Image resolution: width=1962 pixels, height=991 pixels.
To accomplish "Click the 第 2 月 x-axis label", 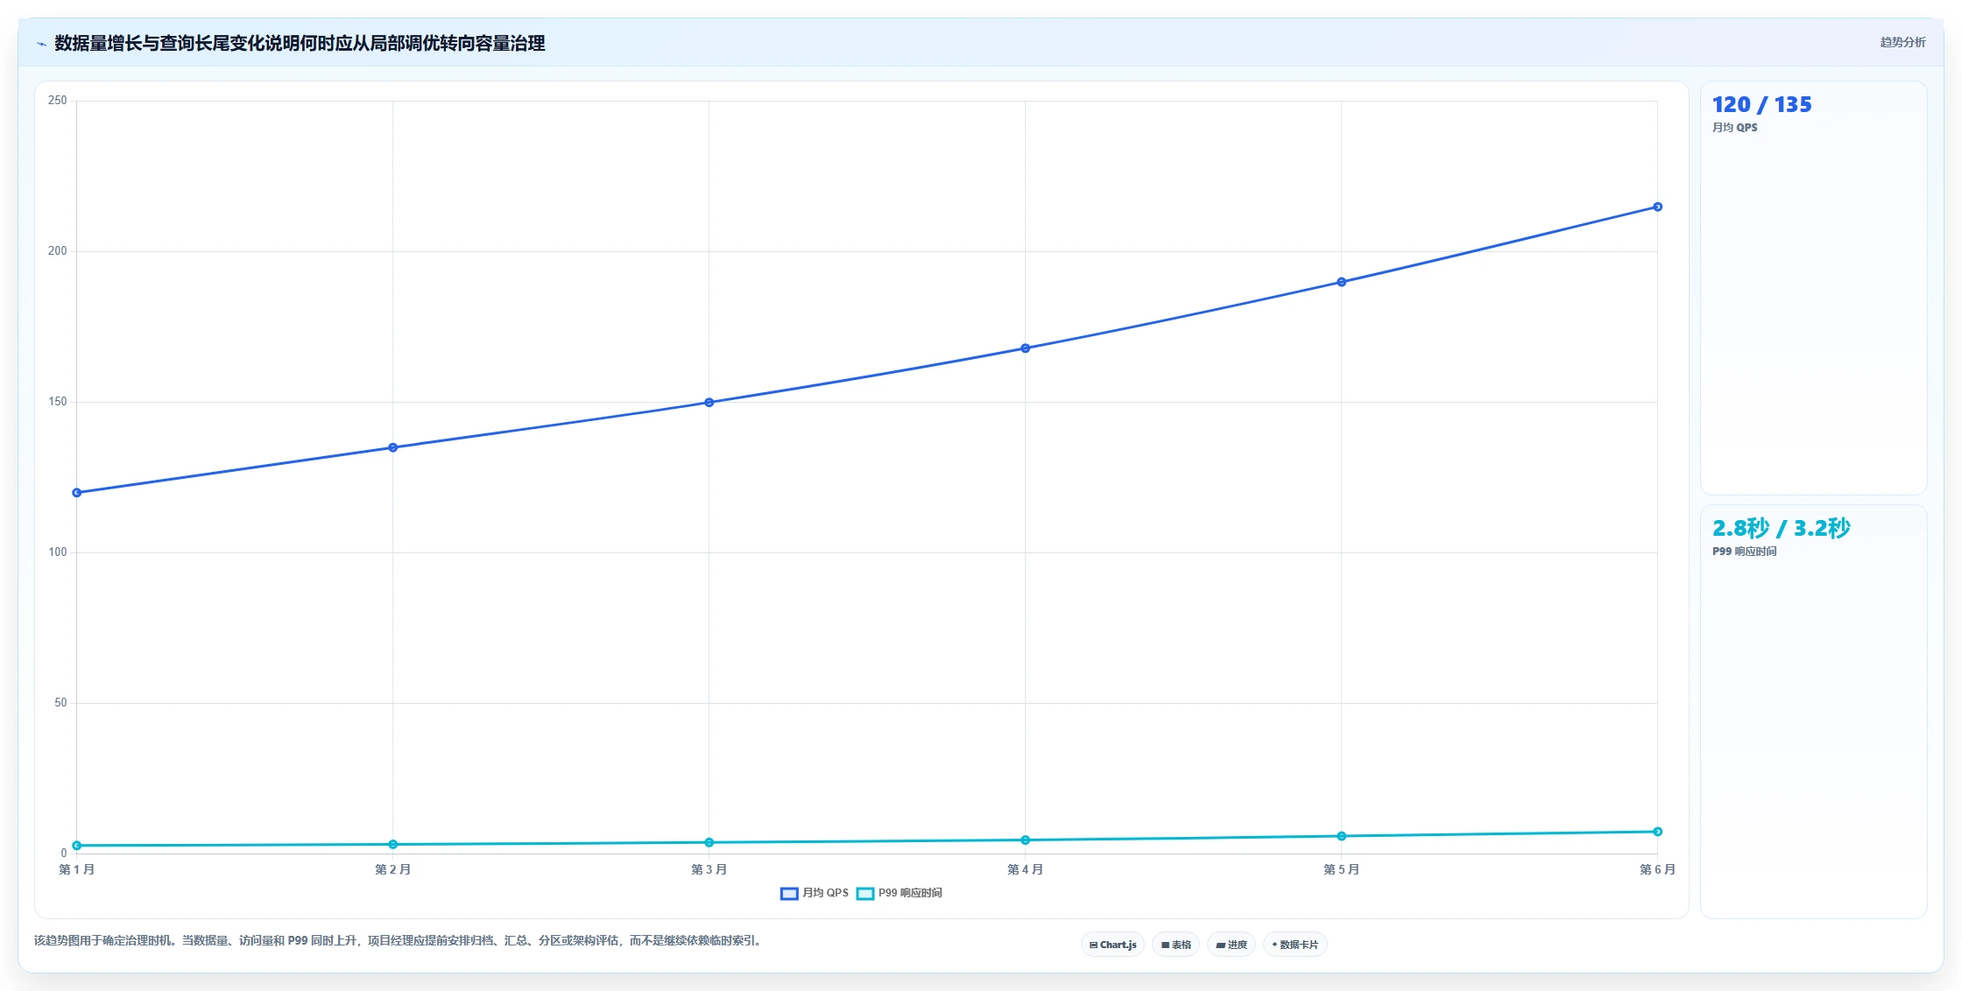I will tap(393, 869).
